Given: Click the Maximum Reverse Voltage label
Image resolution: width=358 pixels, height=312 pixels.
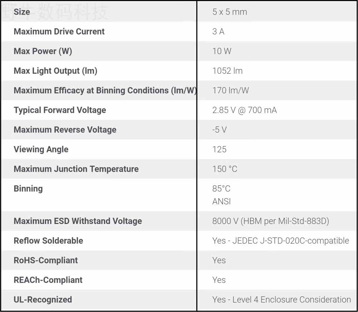Looking at the screenshot, I should [65, 130].
